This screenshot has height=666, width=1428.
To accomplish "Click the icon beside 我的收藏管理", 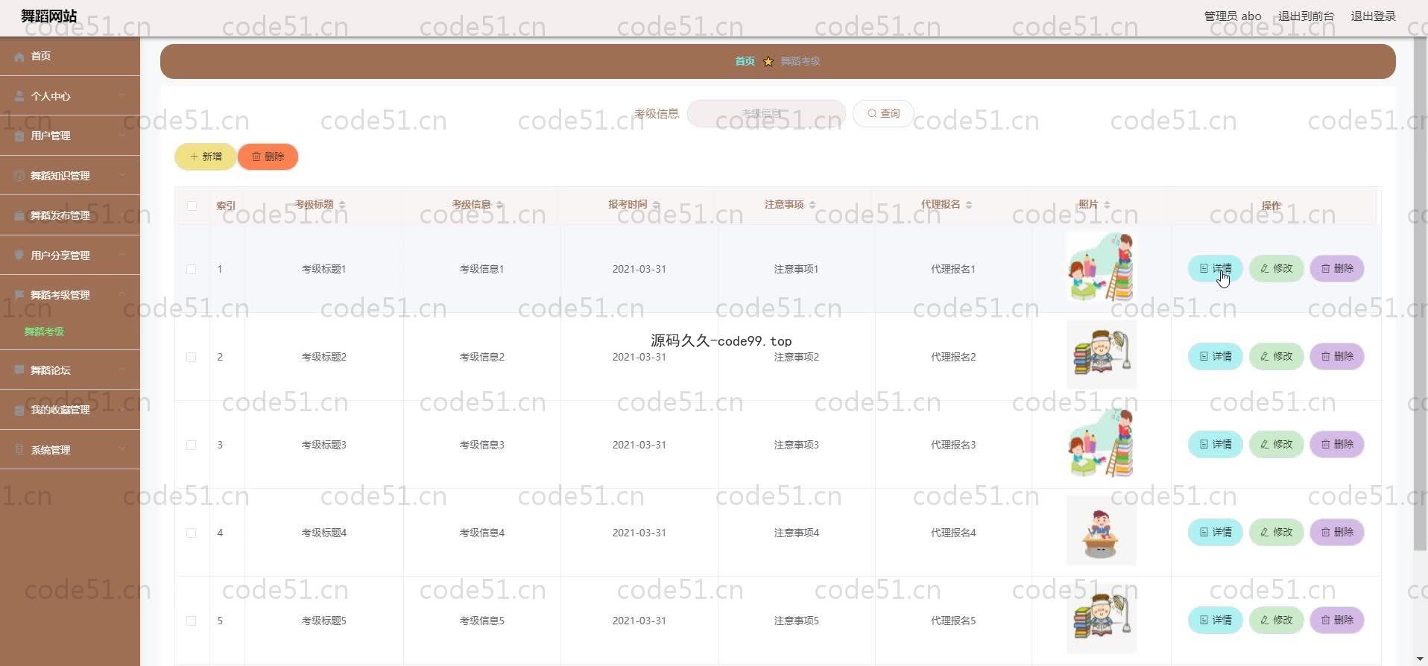I will [19, 410].
